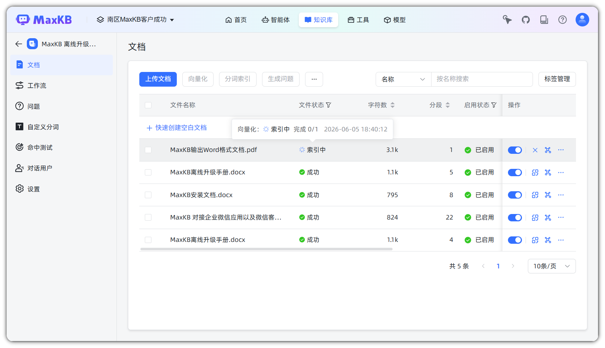Image resolution: width=605 pixels, height=348 pixels.
Task: Click vectorize icon for 824-character document row
Action: click(x=535, y=218)
